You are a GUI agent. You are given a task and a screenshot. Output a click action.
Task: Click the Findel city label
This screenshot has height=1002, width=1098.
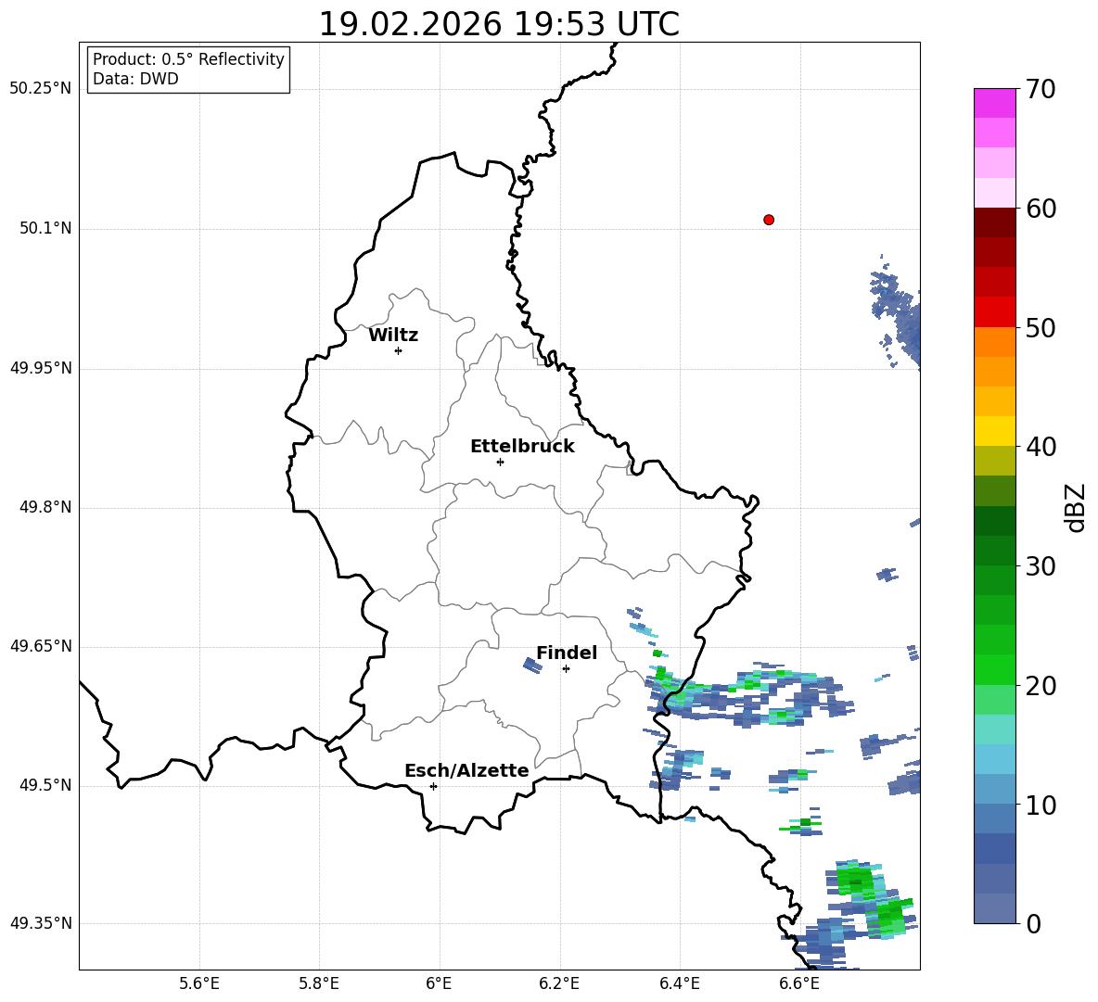coord(567,653)
